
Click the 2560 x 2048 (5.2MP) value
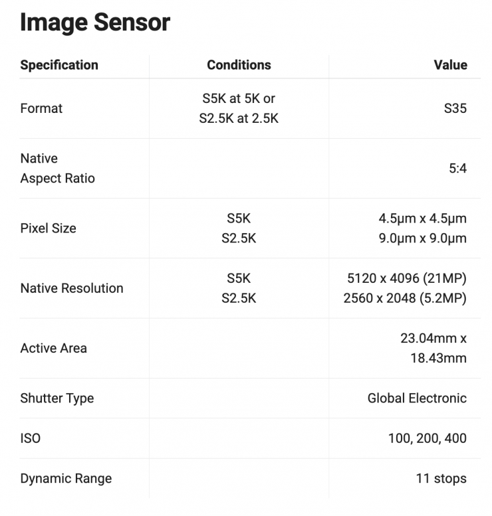pyautogui.click(x=405, y=298)
